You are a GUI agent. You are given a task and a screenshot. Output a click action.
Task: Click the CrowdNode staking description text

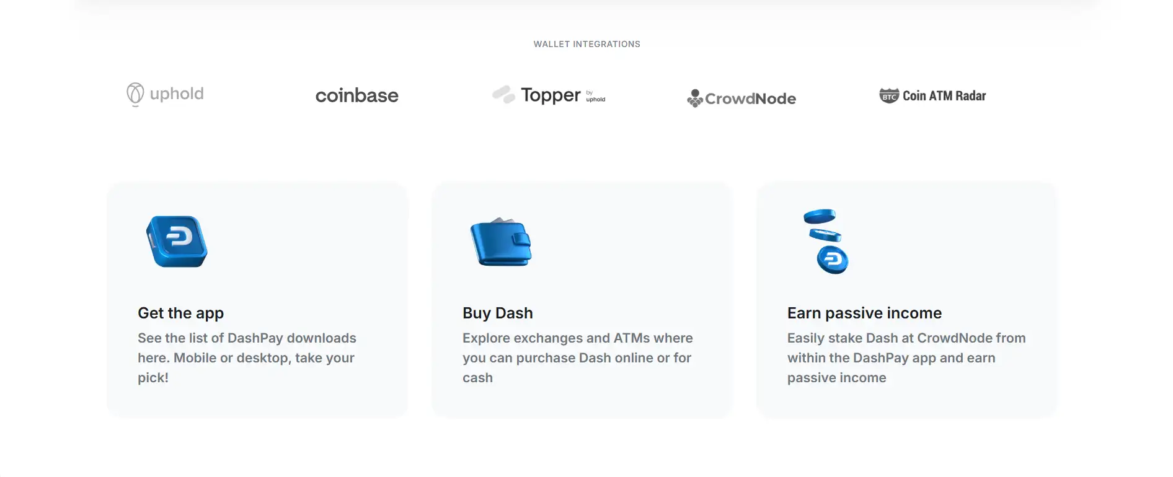(906, 357)
